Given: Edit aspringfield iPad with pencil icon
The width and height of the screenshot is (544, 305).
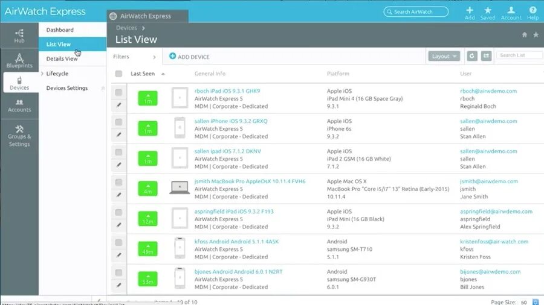Looking at the screenshot, I should point(118,225).
